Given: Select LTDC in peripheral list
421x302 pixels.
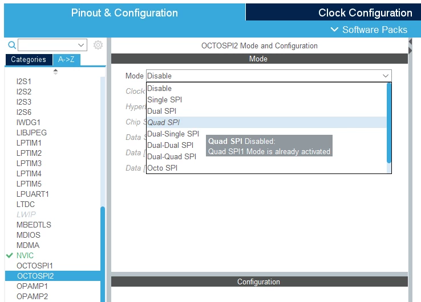Looking at the screenshot, I should [26, 204].
